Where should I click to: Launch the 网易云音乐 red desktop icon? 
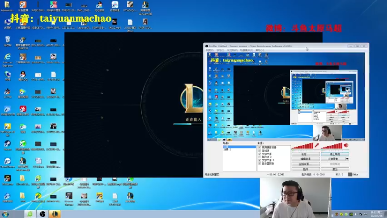23,111
